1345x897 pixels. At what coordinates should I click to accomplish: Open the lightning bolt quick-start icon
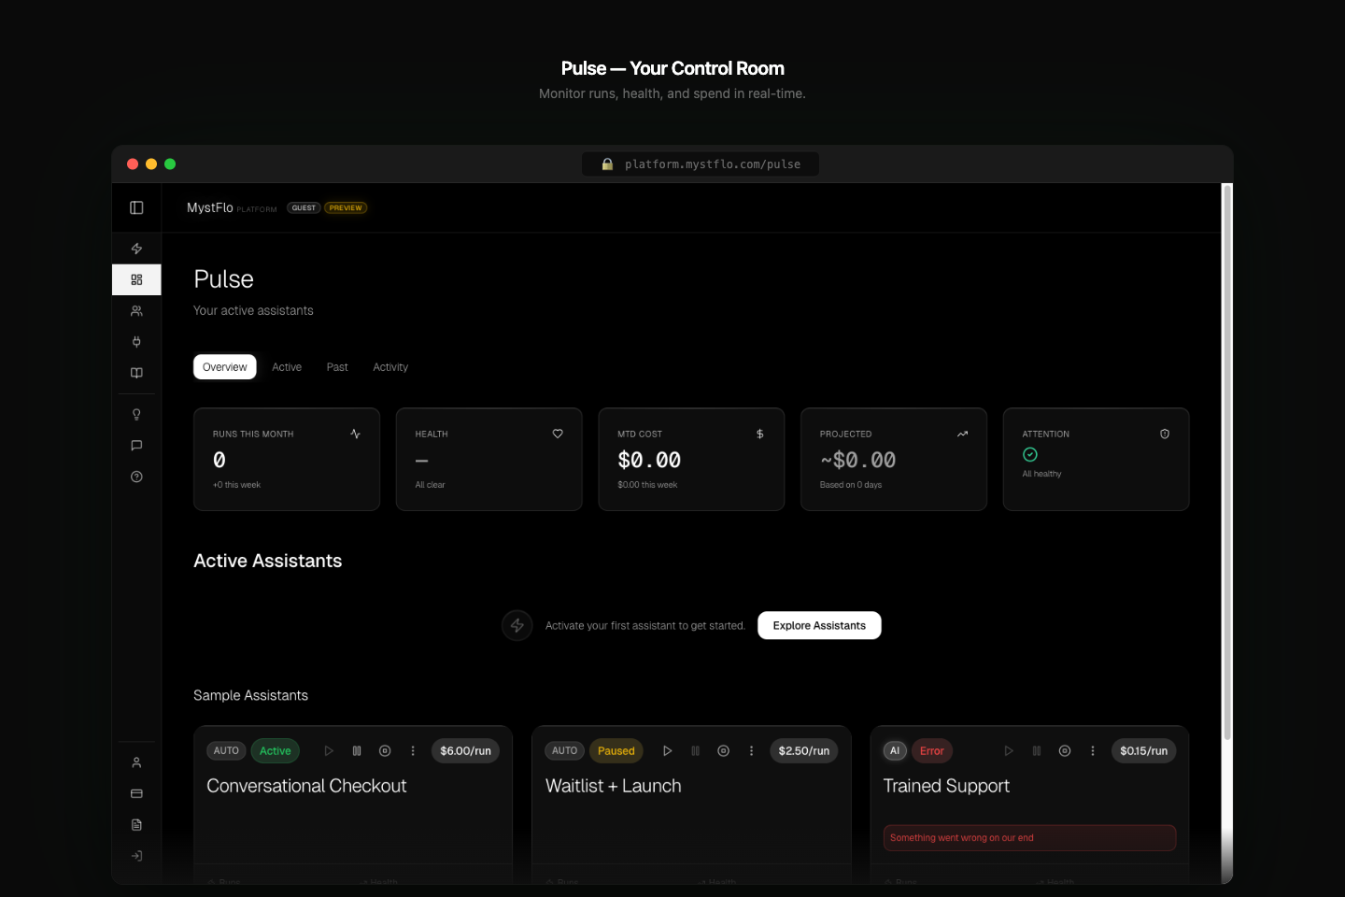pos(136,248)
